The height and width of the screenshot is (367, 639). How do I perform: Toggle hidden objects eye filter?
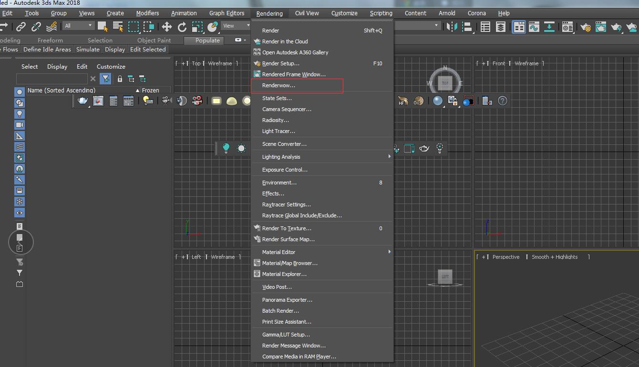pyautogui.click(x=19, y=213)
